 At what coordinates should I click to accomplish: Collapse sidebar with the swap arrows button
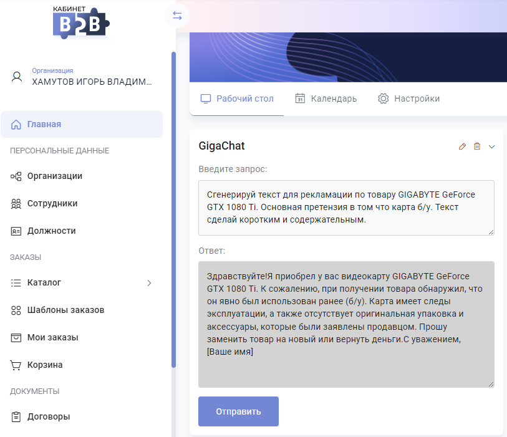click(177, 16)
